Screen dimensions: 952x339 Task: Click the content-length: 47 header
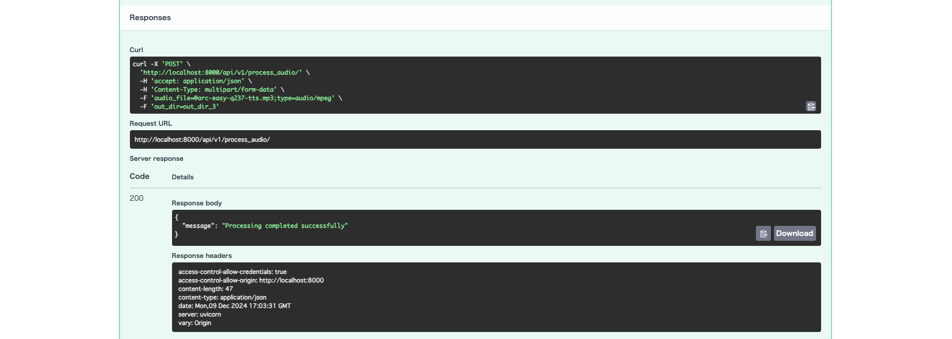[206, 289]
